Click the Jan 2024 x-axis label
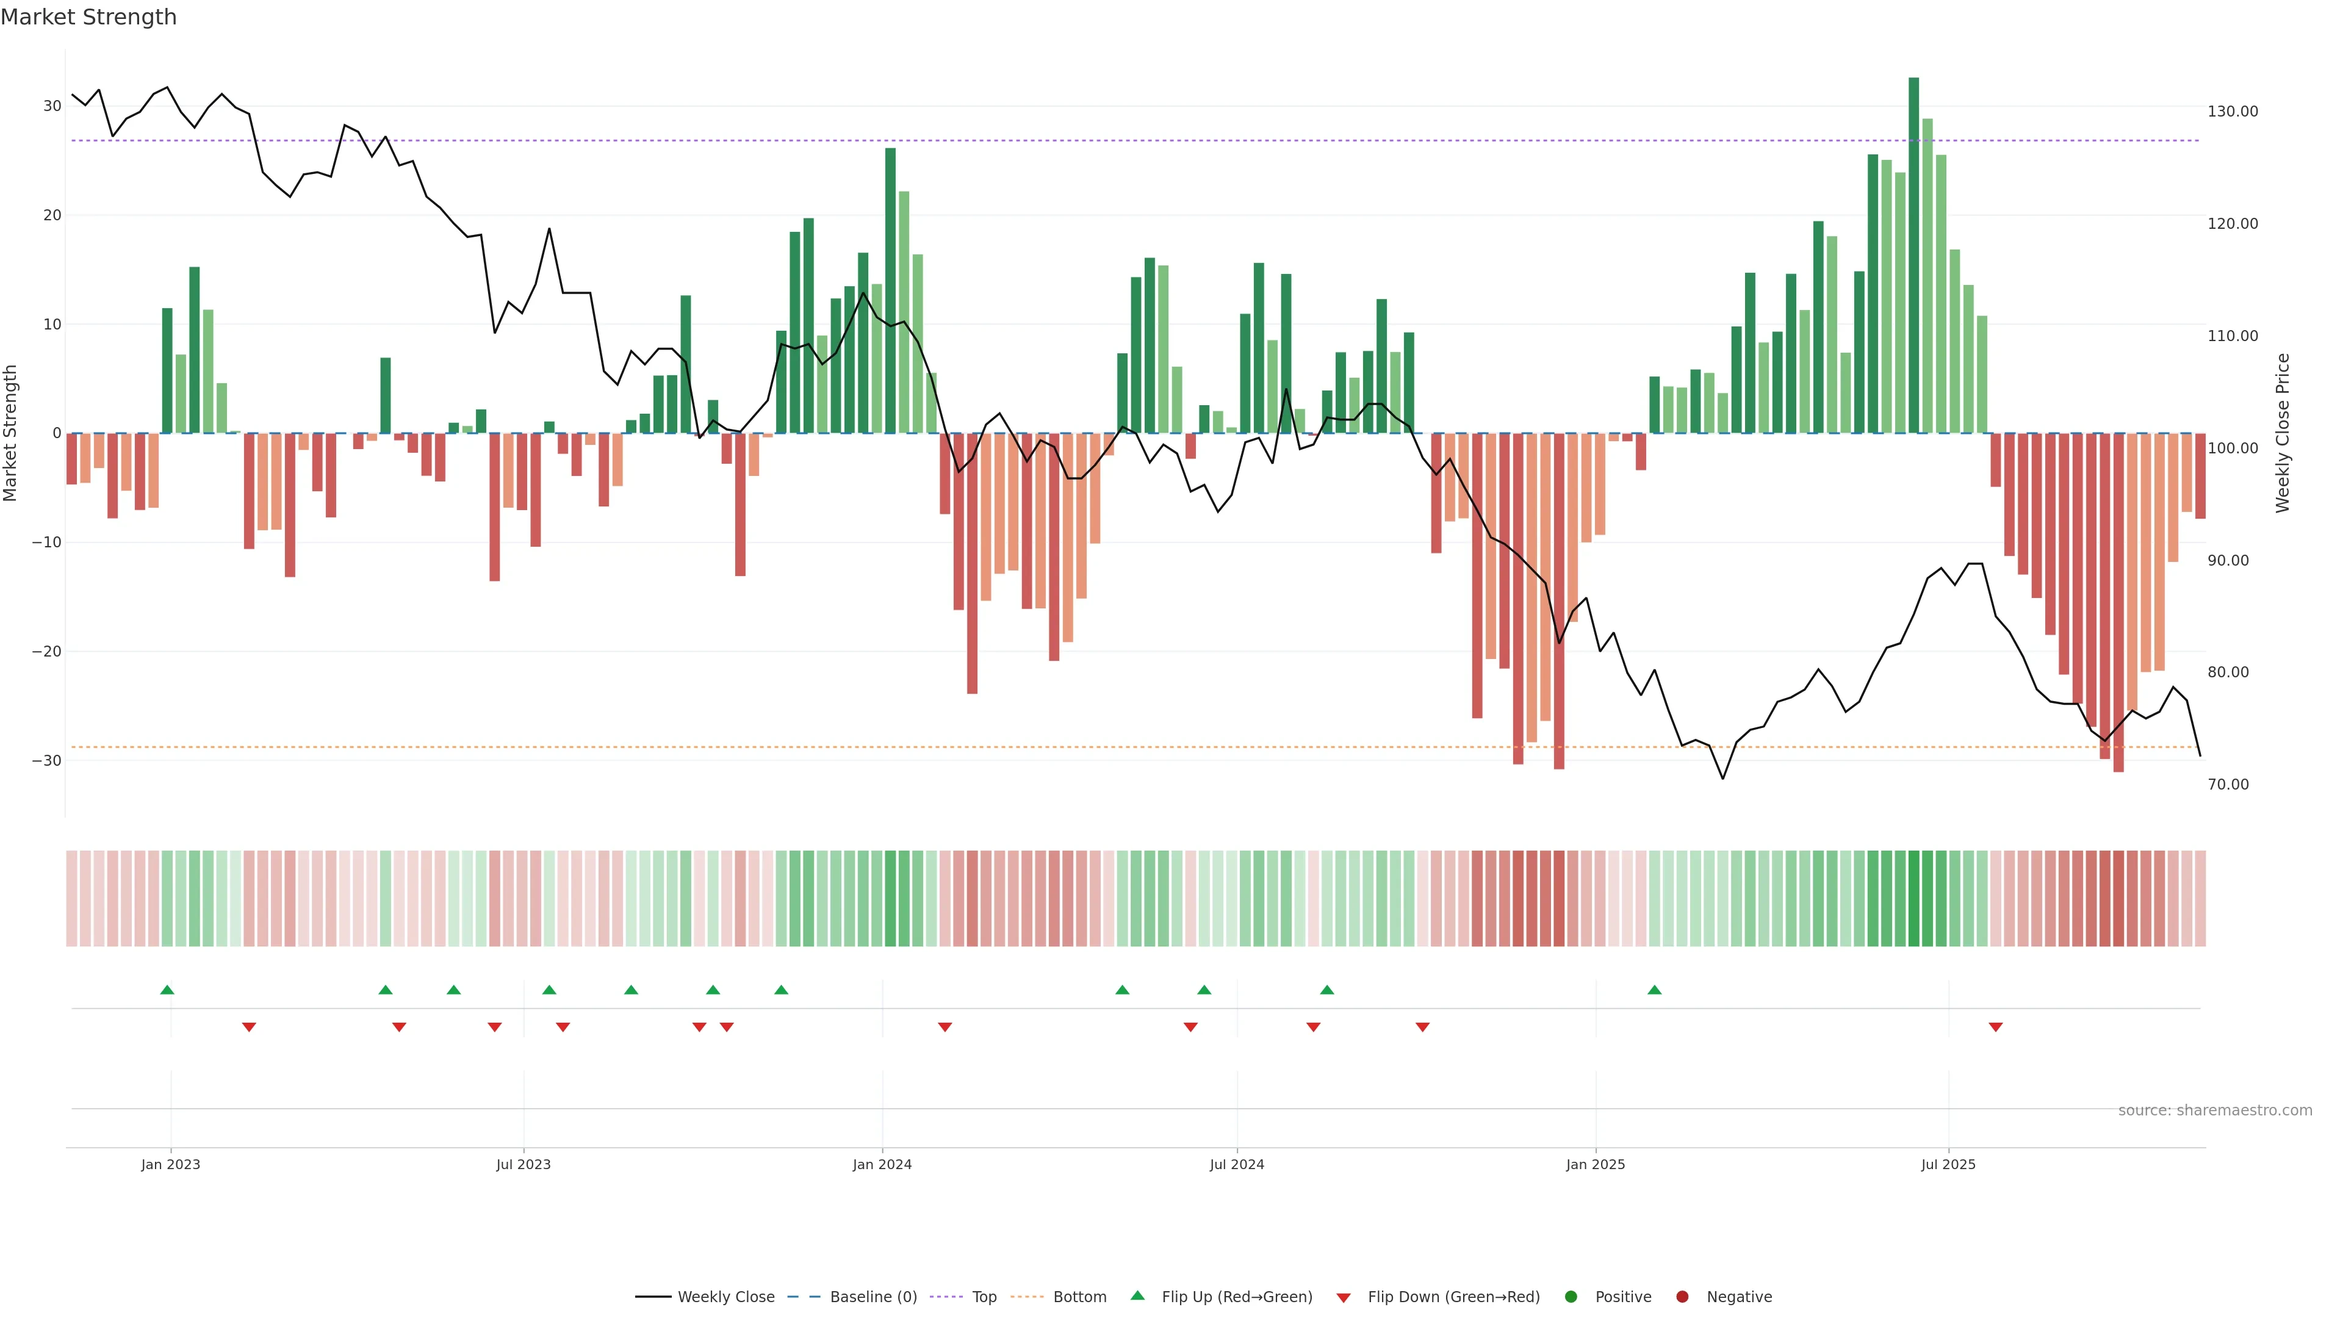 tap(881, 1164)
